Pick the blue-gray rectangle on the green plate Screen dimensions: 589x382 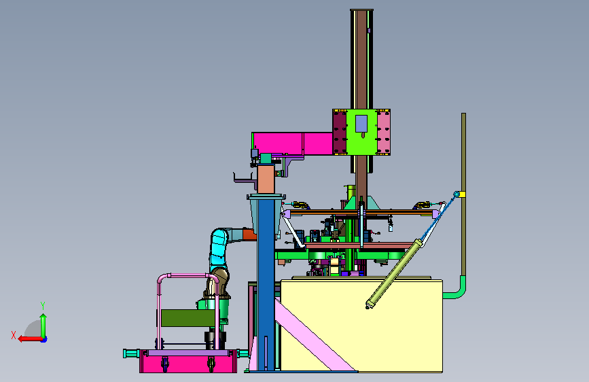coord(361,124)
